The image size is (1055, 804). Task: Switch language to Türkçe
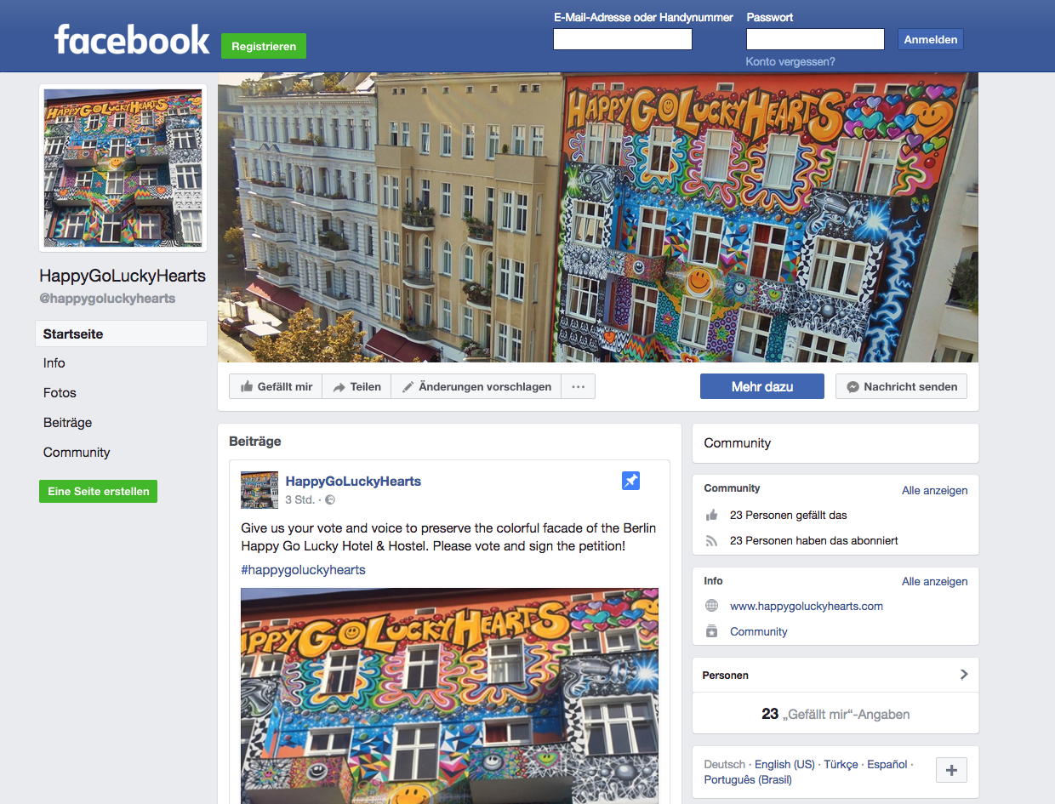(841, 765)
